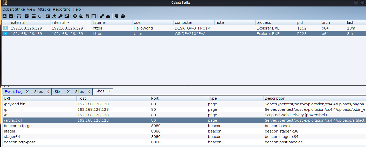Open the Attacks menu
The image size is (366, 147).
44,9
